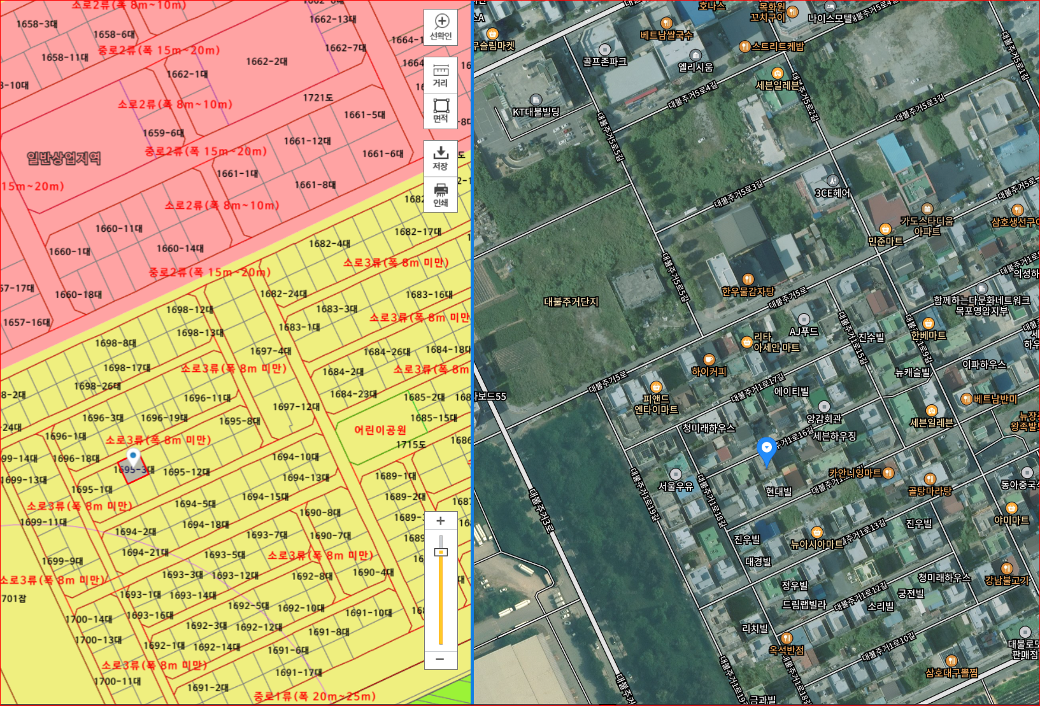Click the 일반상업지역 zoning label
The image size is (1040, 706).
coord(64,159)
